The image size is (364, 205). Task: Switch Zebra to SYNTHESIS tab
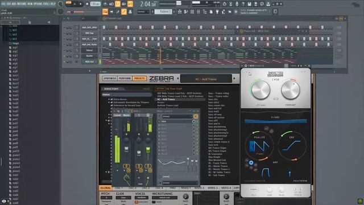(x=110, y=79)
